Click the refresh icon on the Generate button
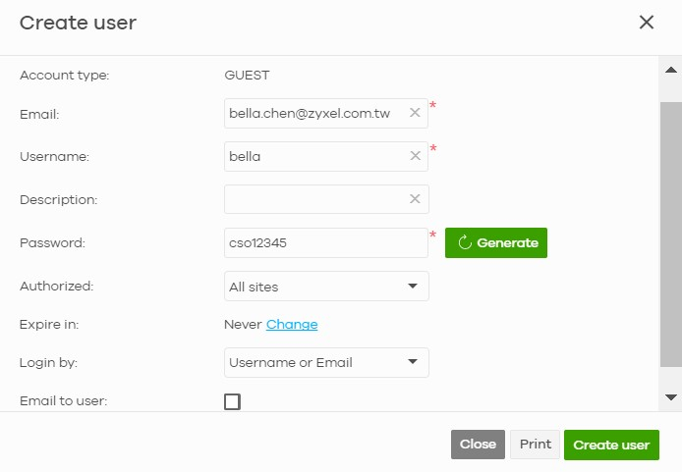This screenshot has height=472, width=682. pyautogui.click(x=465, y=242)
